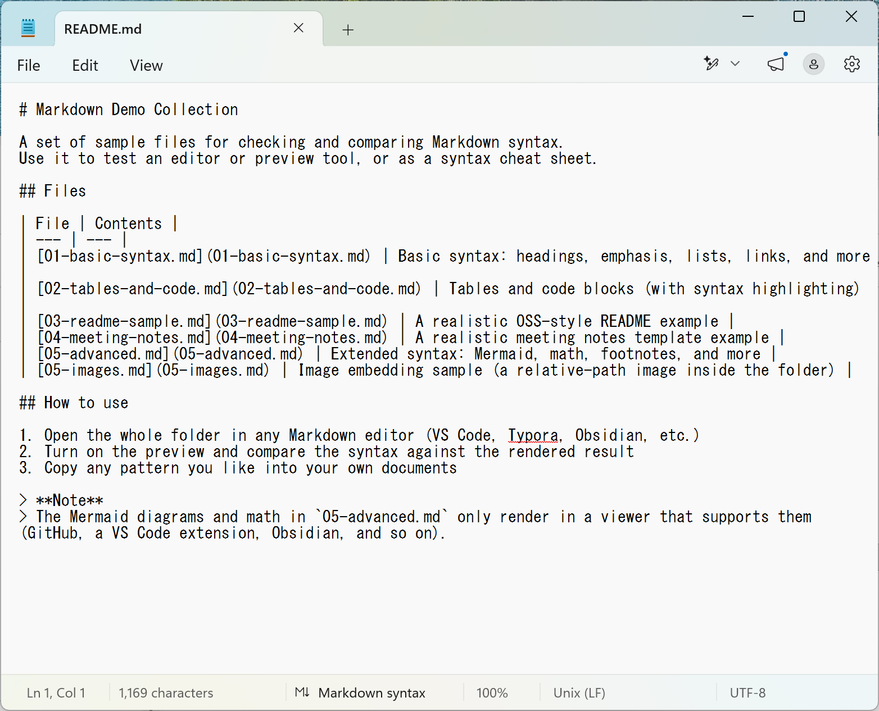Place cursor in '# Markdown Demo Collection' heading

[x=129, y=110]
